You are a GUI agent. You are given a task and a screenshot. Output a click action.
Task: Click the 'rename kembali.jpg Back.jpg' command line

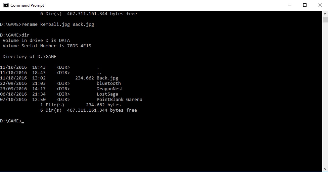pyautogui.click(x=47, y=24)
